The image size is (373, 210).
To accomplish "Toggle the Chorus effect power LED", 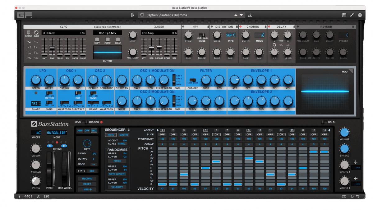I will pyautogui.click(x=241, y=27).
